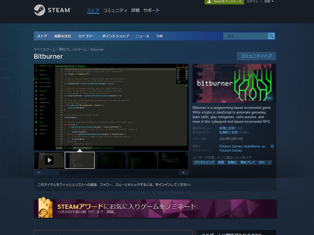This screenshot has width=314, height=235.
Task: Select the 無料プレイ tag
Action: [x=248, y=162]
